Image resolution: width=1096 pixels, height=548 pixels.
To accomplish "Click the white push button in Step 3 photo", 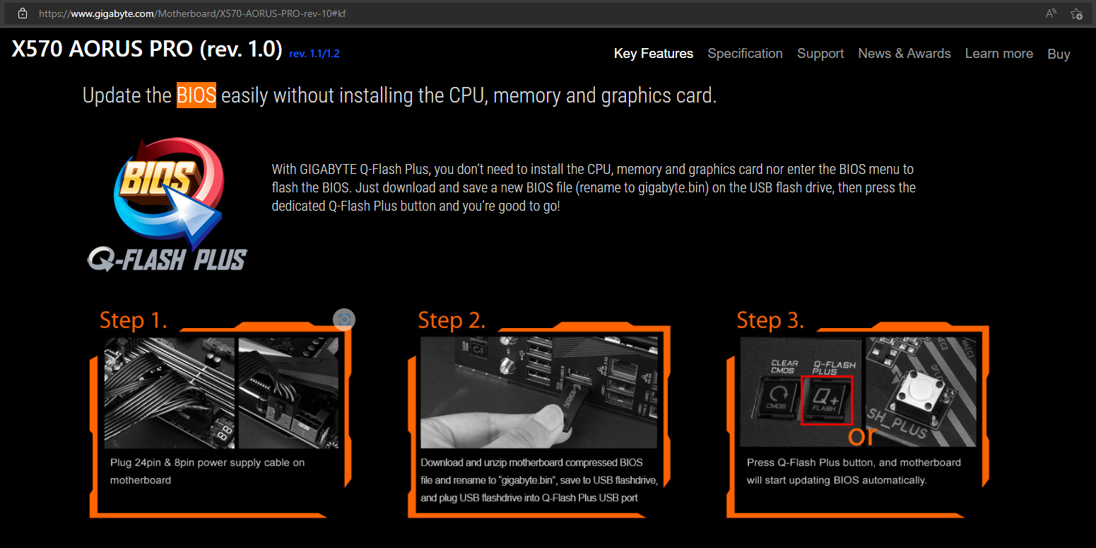I will 921,394.
